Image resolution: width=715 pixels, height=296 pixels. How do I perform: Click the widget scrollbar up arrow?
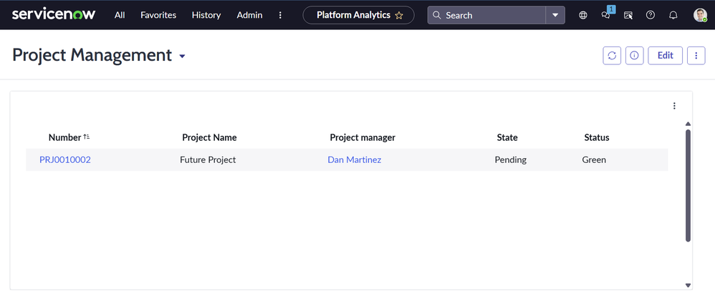(x=688, y=124)
